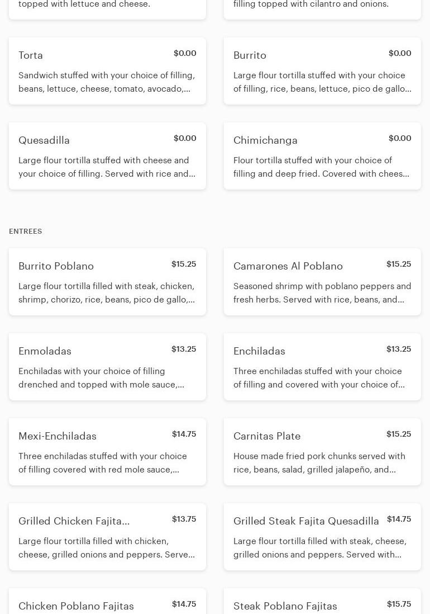Open Burrito Poblano entree details
Image resolution: width=430 pixels, height=614 pixels.
click(107, 281)
